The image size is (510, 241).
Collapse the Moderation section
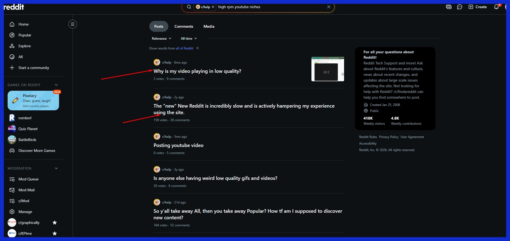click(56, 168)
